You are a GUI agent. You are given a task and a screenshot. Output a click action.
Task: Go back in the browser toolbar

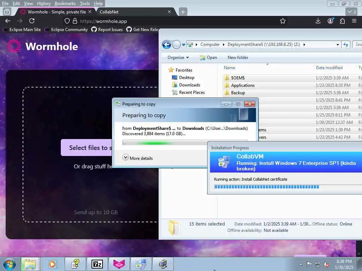coord(8,21)
